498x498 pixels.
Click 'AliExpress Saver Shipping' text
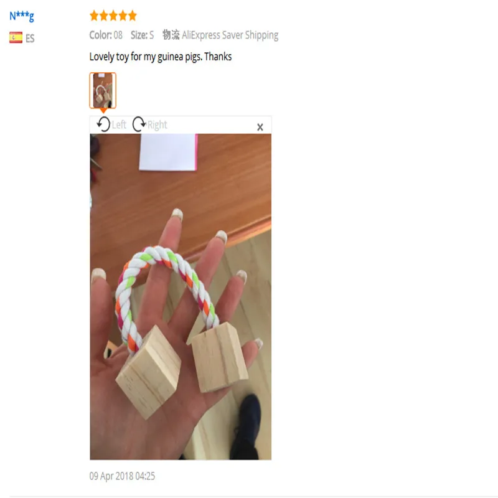coord(230,35)
